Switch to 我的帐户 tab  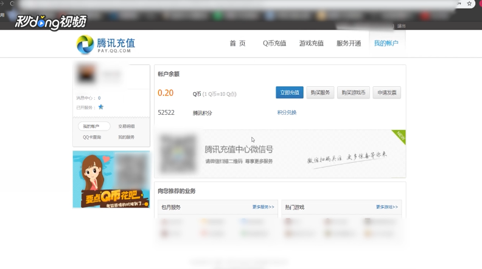(386, 43)
